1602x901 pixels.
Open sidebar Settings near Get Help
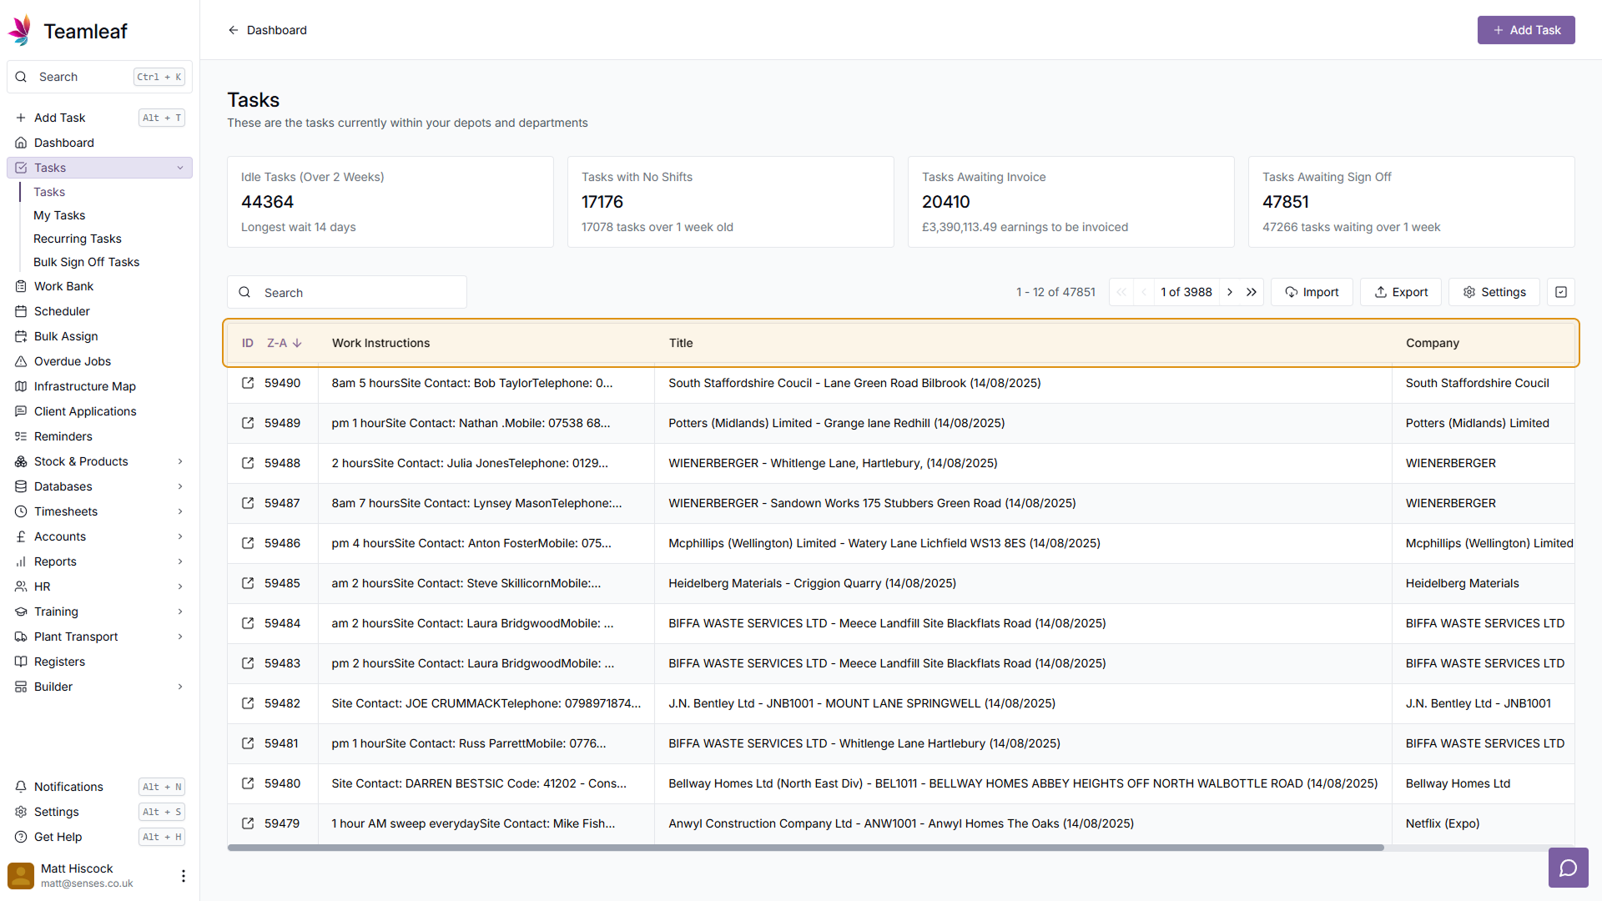coord(99,812)
